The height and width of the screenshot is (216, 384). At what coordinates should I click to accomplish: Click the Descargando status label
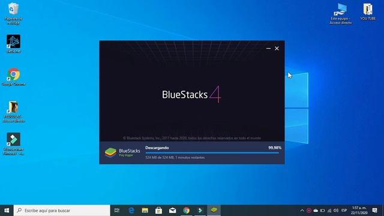[157, 148]
